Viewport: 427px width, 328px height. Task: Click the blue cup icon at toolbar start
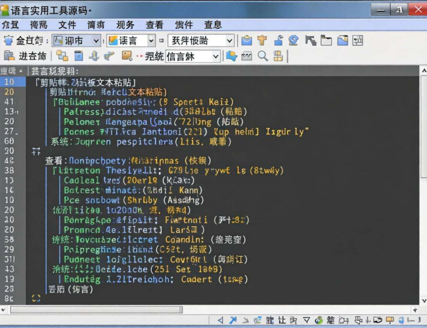tap(9, 41)
